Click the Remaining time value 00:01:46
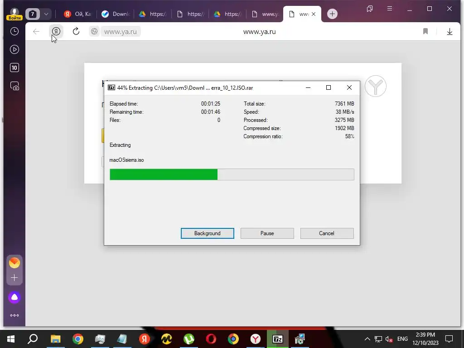Image resolution: width=464 pixels, height=348 pixels. [x=211, y=112]
